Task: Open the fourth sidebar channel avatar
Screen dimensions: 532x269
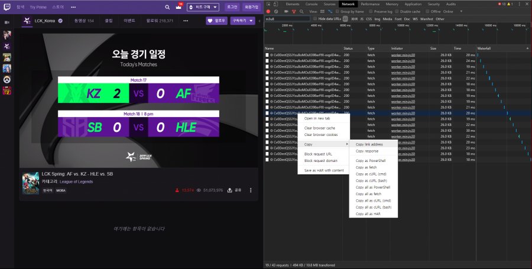Action: tap(7, 69)
